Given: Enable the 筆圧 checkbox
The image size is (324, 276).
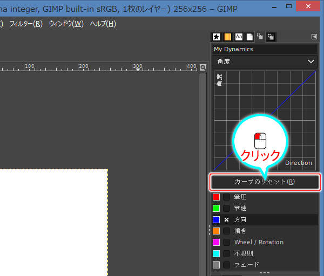Looking at the screenshot, I should pos(227,197).
